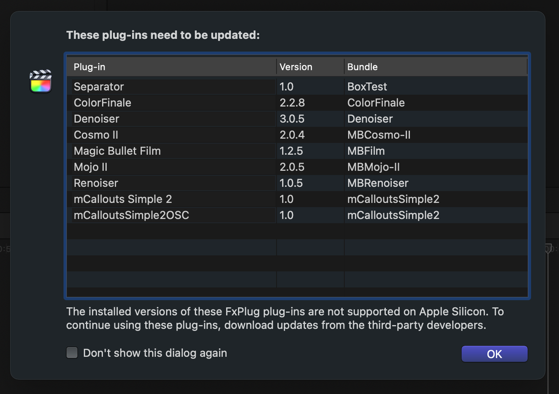Select the mCalloutsSimple2OSC row
This screenshot has height=394, width=559.
click(x=297, y=215)
